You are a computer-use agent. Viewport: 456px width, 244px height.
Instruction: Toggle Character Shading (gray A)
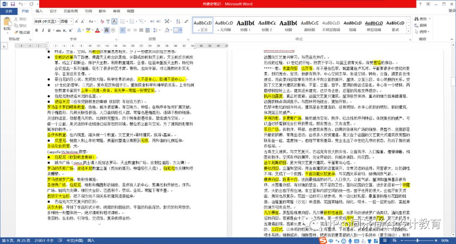click(107, 30)
